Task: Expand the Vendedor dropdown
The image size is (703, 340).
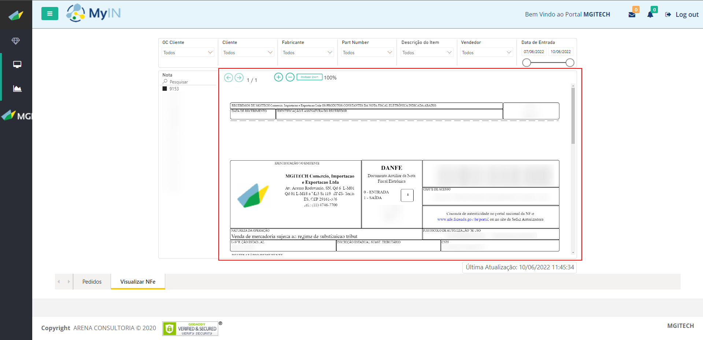Action: 486,53
